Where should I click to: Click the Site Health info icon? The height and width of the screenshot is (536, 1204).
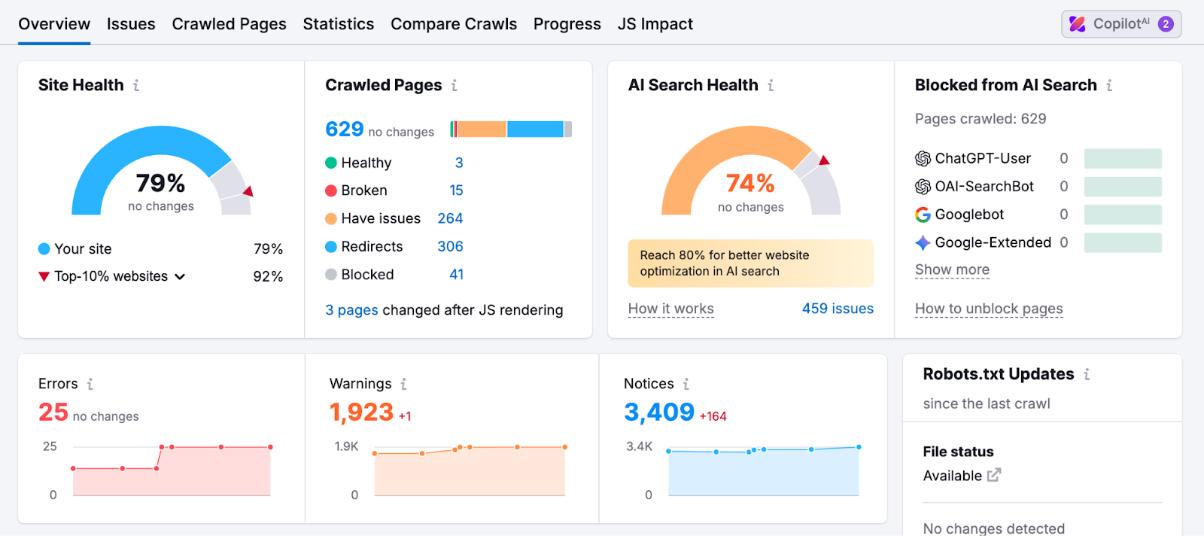(136, 85)
